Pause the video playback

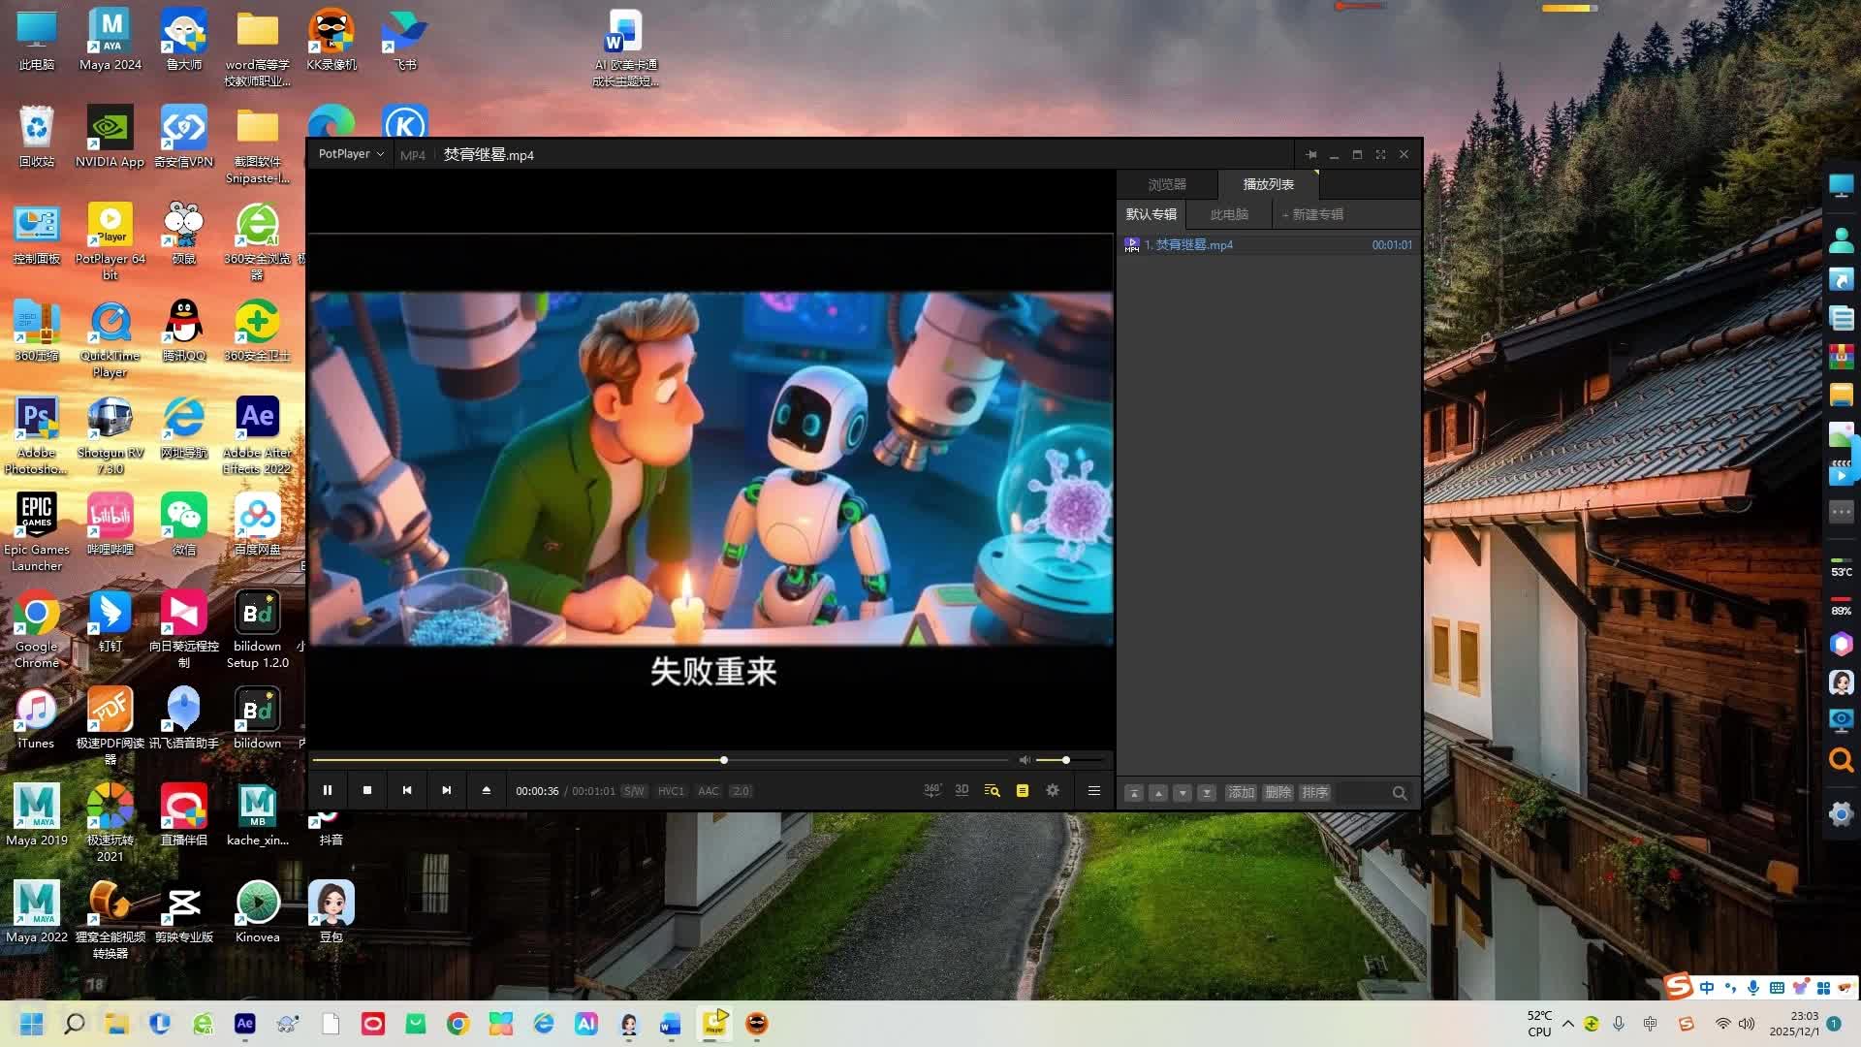click(x=328, y=790)
